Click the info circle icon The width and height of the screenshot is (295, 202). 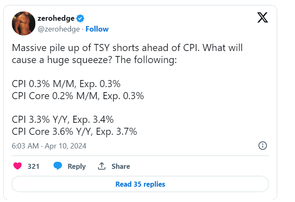pyautogui.click(x=263, y=146)
